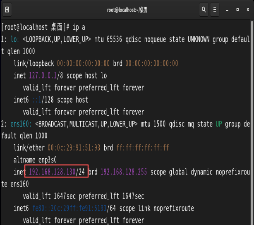Click IP address 192.168.128.130
Viewport: 254px width, 225px height.
point(52,172)
